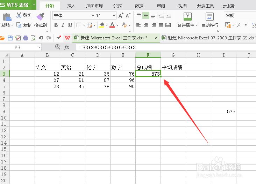Undo the last action
This screenshot has height=184, width=256.
[x=41, y=38]
